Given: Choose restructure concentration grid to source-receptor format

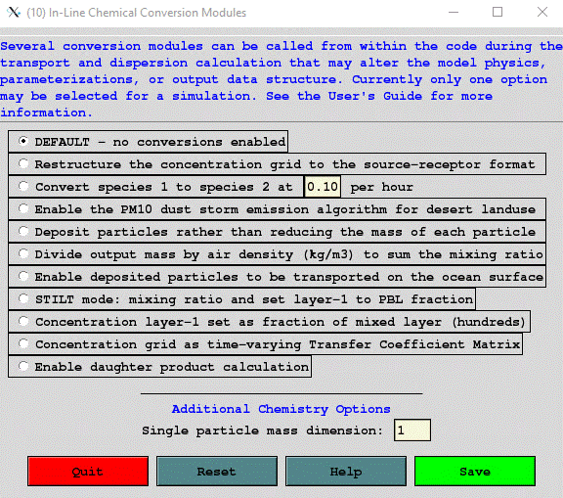Looking at the screenshot, I should pos(277,164).
